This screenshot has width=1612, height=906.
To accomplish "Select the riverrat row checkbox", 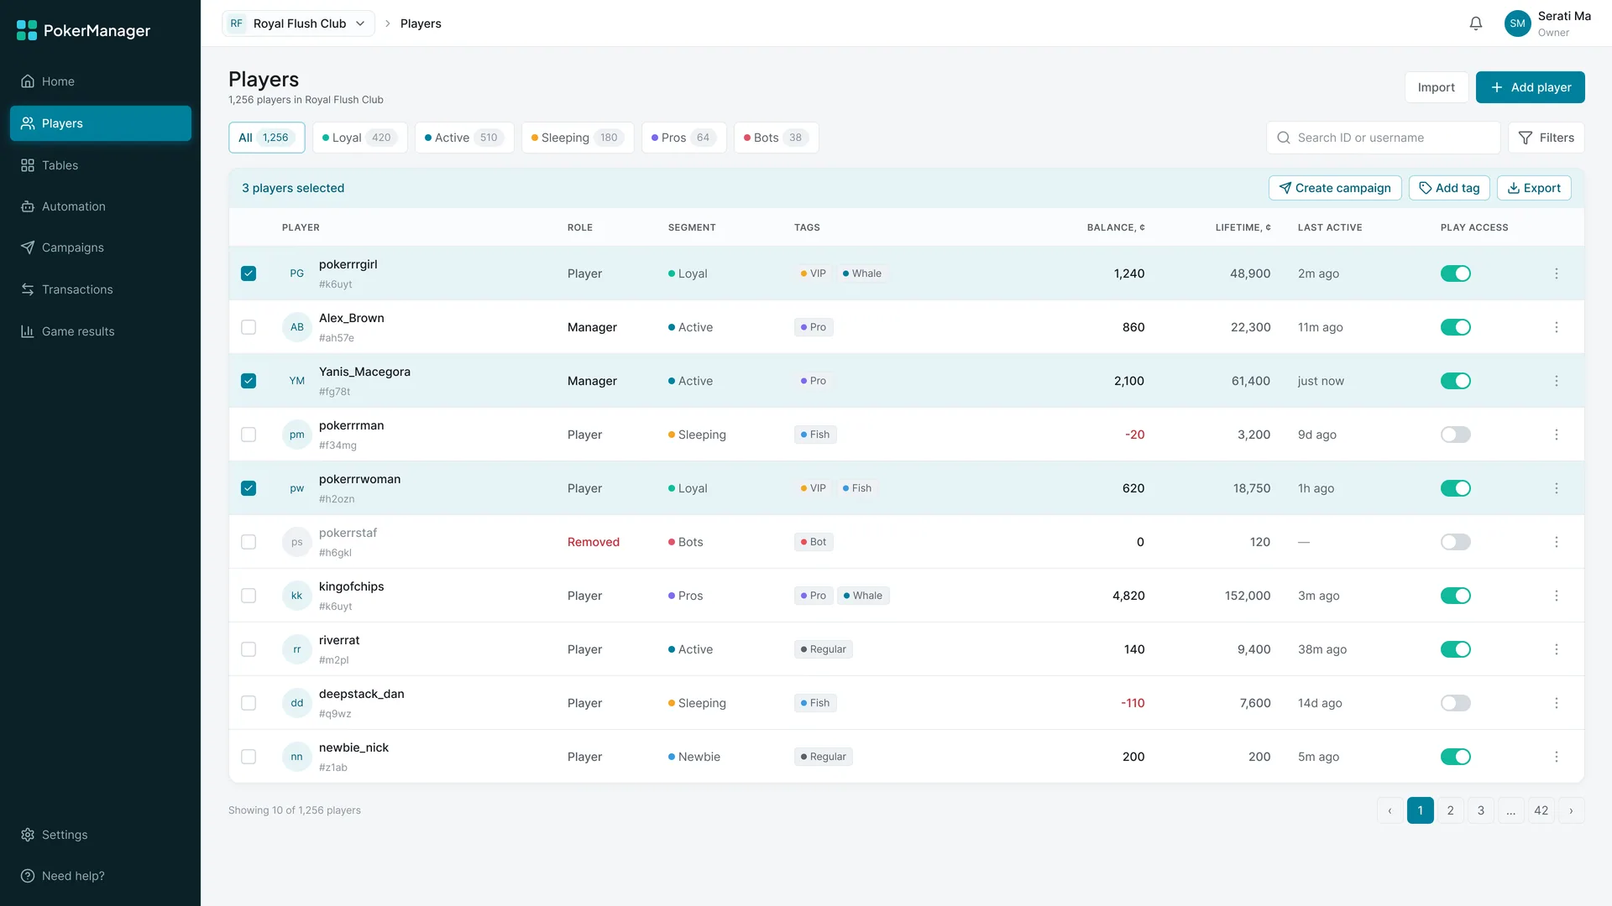I will tap(249, 649).
